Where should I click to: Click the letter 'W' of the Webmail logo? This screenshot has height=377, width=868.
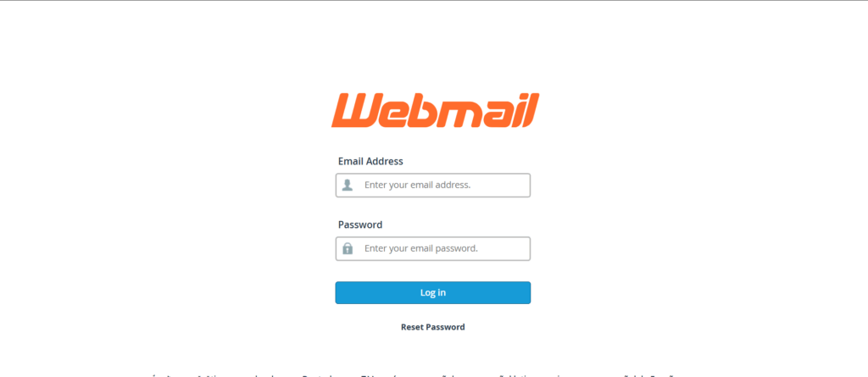354,111
